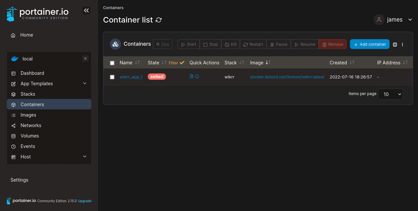This screenshot has width=418, height=211.
Task: Refresh the container list
Action: (159, 20)
